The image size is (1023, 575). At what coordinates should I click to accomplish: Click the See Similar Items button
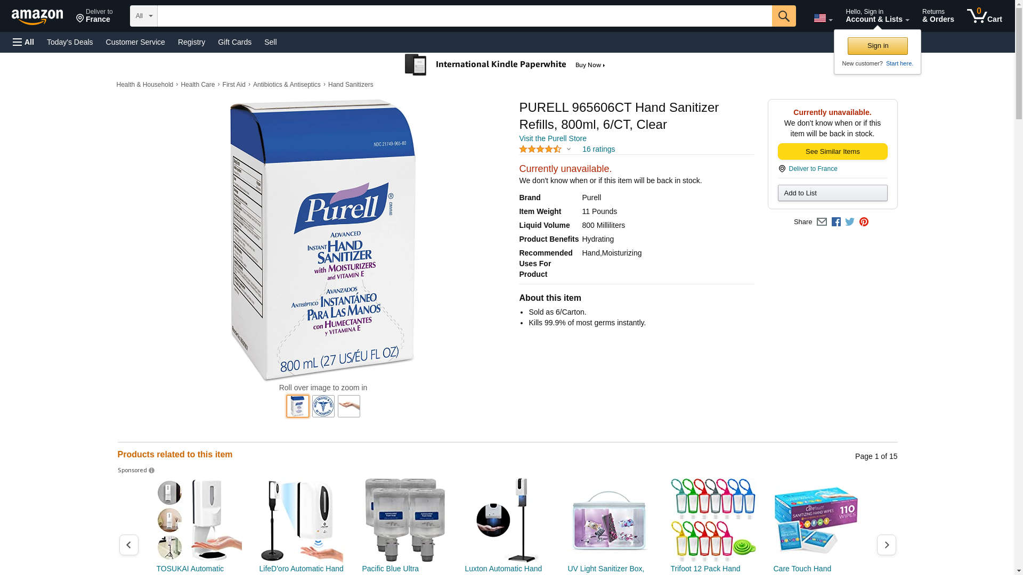[x=832, y=152]
